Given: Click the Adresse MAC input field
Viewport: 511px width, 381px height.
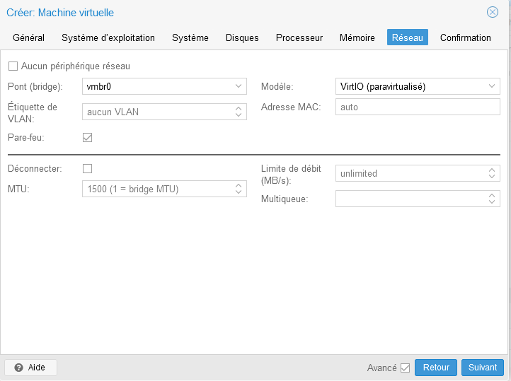Looking at the screenshot, I should [418, 107].
